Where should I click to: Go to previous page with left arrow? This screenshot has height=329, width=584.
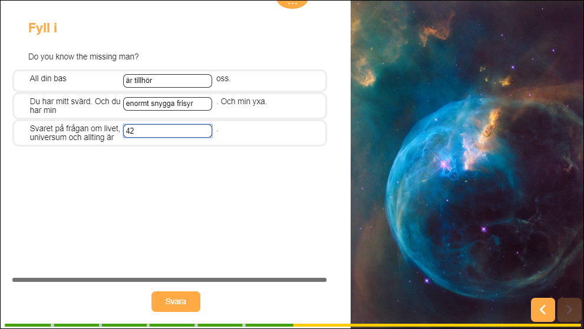click(x=543, y=310)
